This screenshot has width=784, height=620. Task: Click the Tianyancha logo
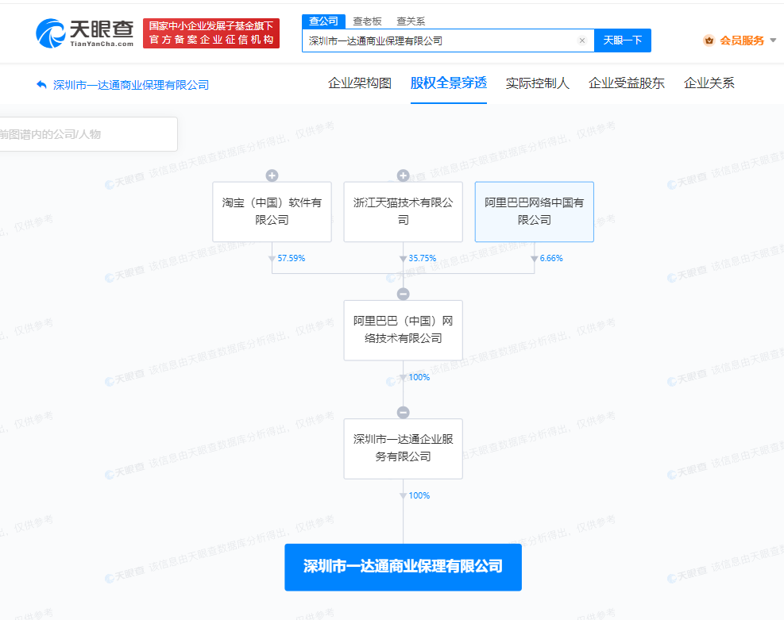(84, 33)
